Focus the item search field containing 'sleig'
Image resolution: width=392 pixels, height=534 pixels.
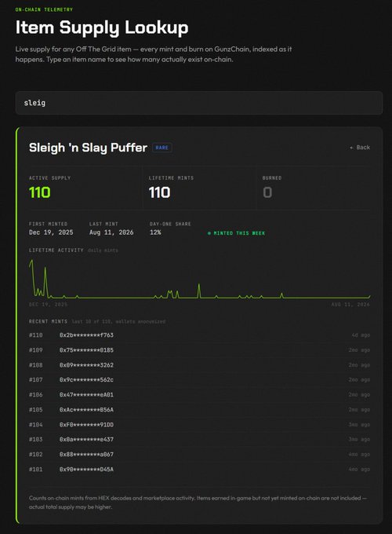(x=199, y=103)
